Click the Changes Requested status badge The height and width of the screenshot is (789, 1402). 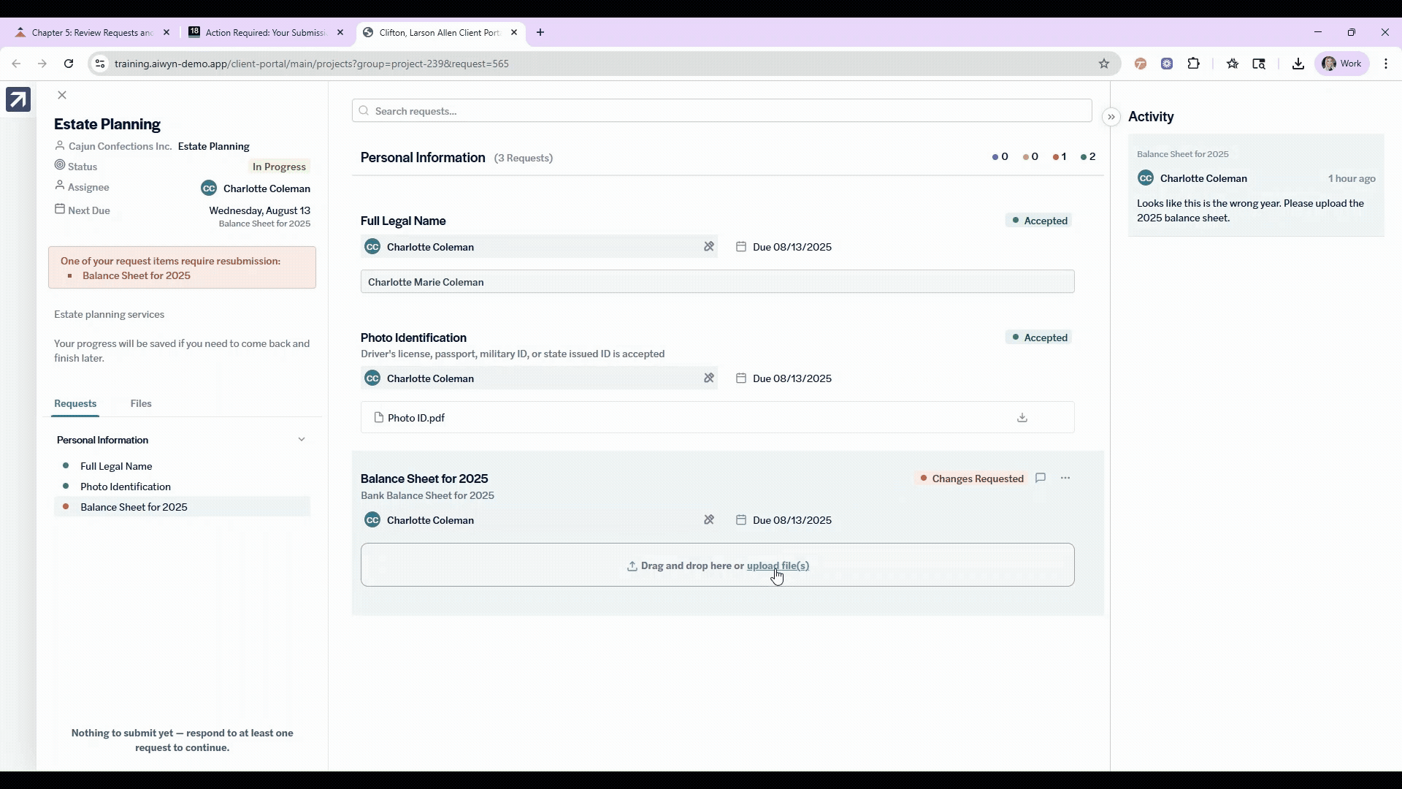click(971, 479)
